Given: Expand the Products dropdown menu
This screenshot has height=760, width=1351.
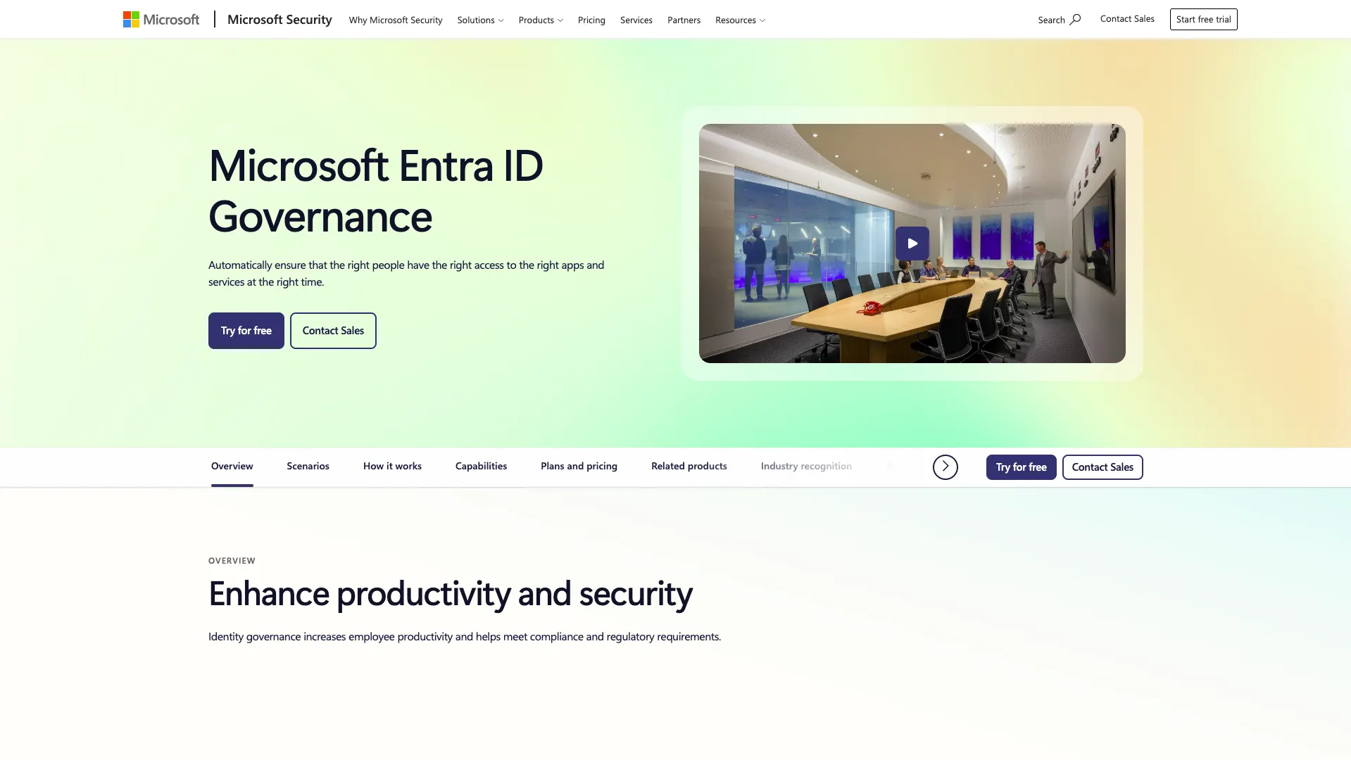Looking at the screenshot, I should tap(541, 20).
